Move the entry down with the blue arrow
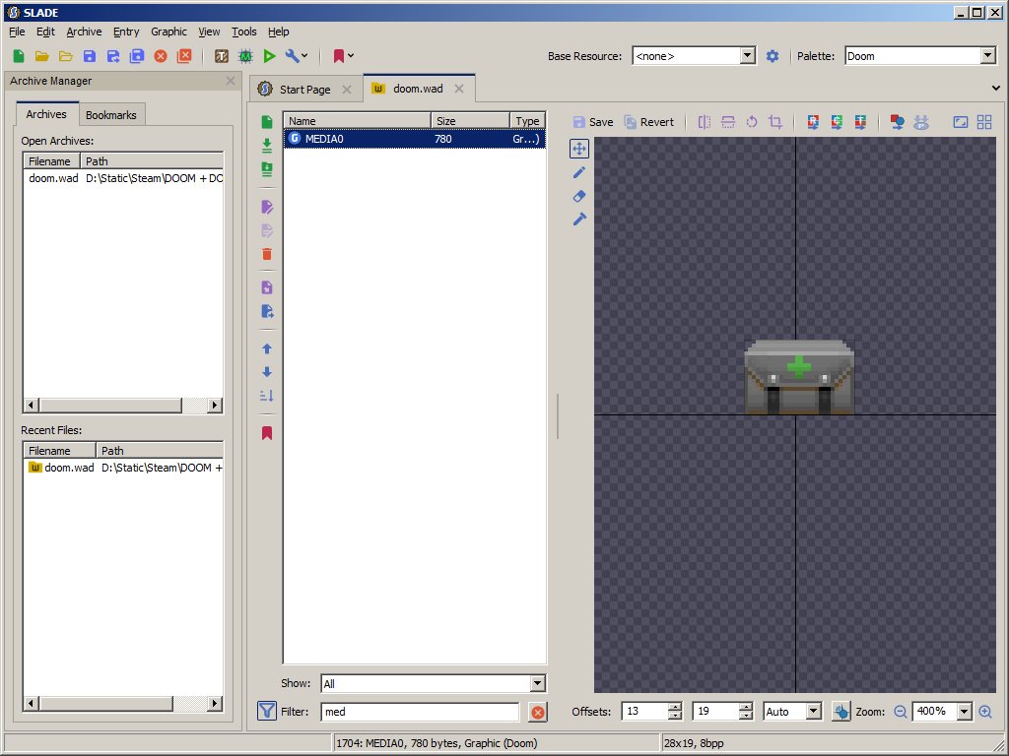The height and width of the screenshot is (756, 1009). 267,371
